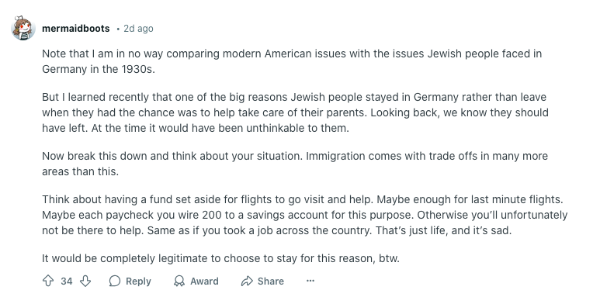Click the Award text label
Viewport: 600px width, 297px height.
click(204, 281)
